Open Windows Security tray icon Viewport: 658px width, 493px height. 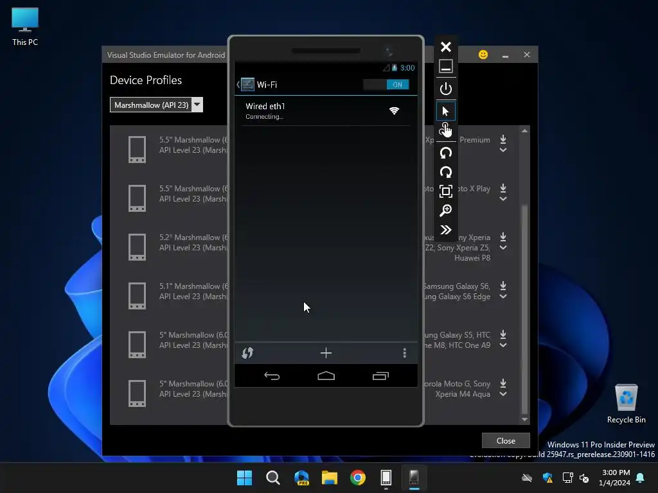547,478
